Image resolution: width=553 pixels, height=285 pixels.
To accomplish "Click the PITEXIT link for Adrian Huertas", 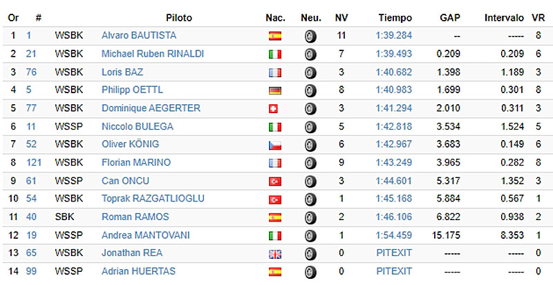I will pos(394,271).
